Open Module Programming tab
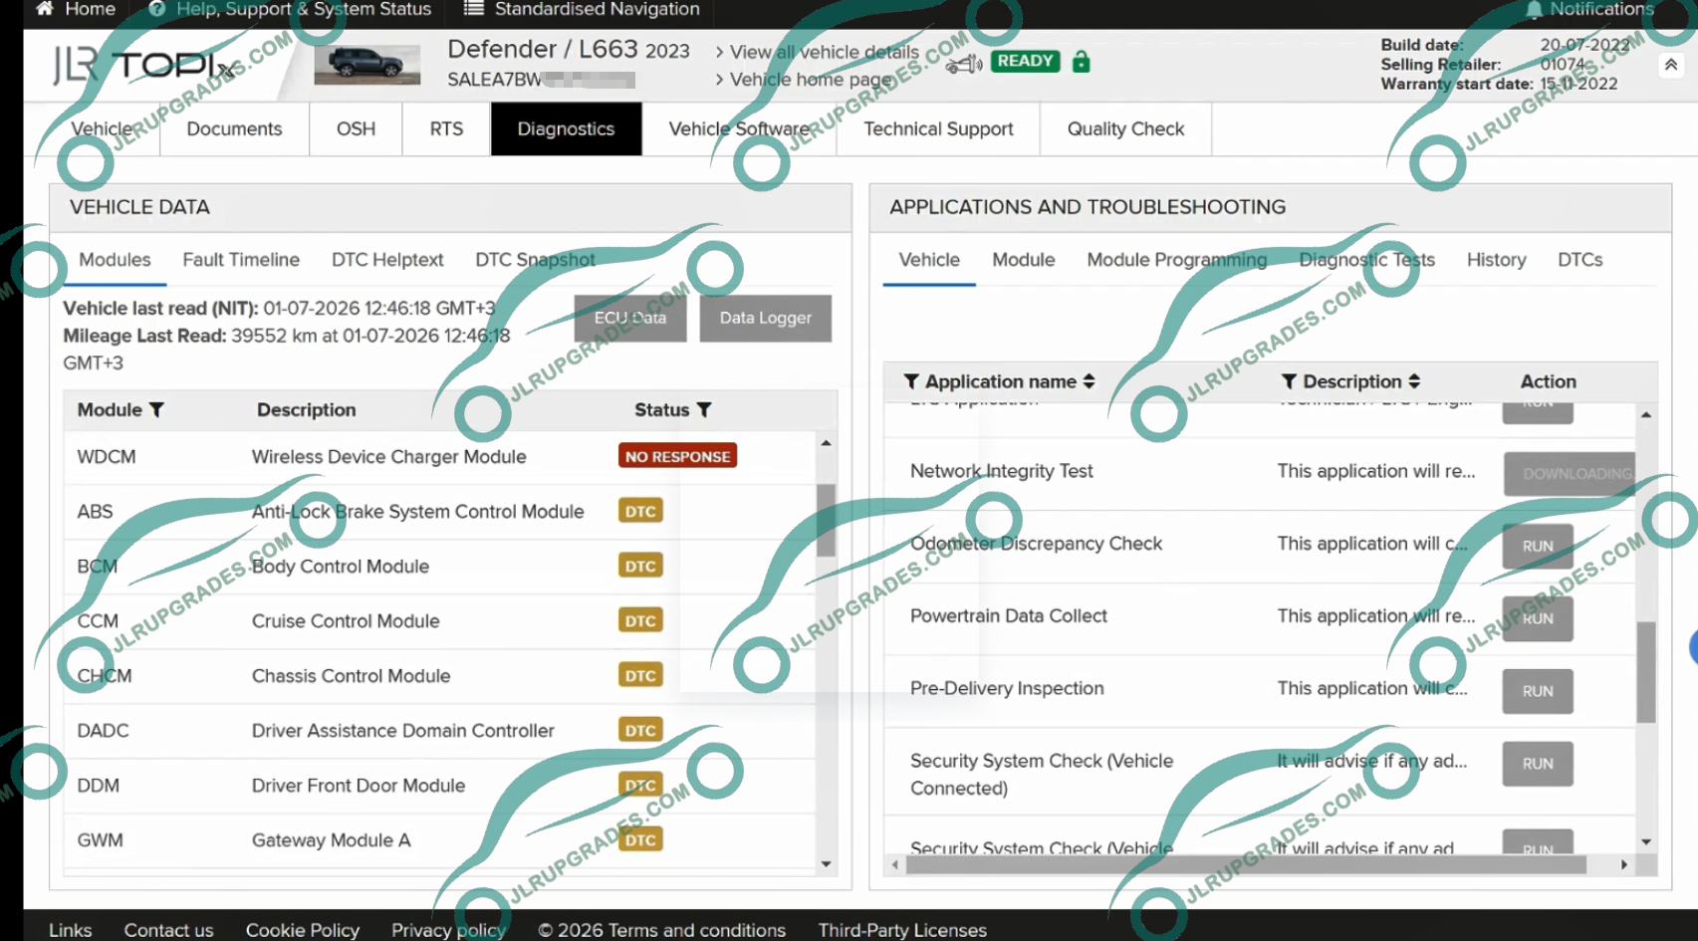 tap(1177, 260)
